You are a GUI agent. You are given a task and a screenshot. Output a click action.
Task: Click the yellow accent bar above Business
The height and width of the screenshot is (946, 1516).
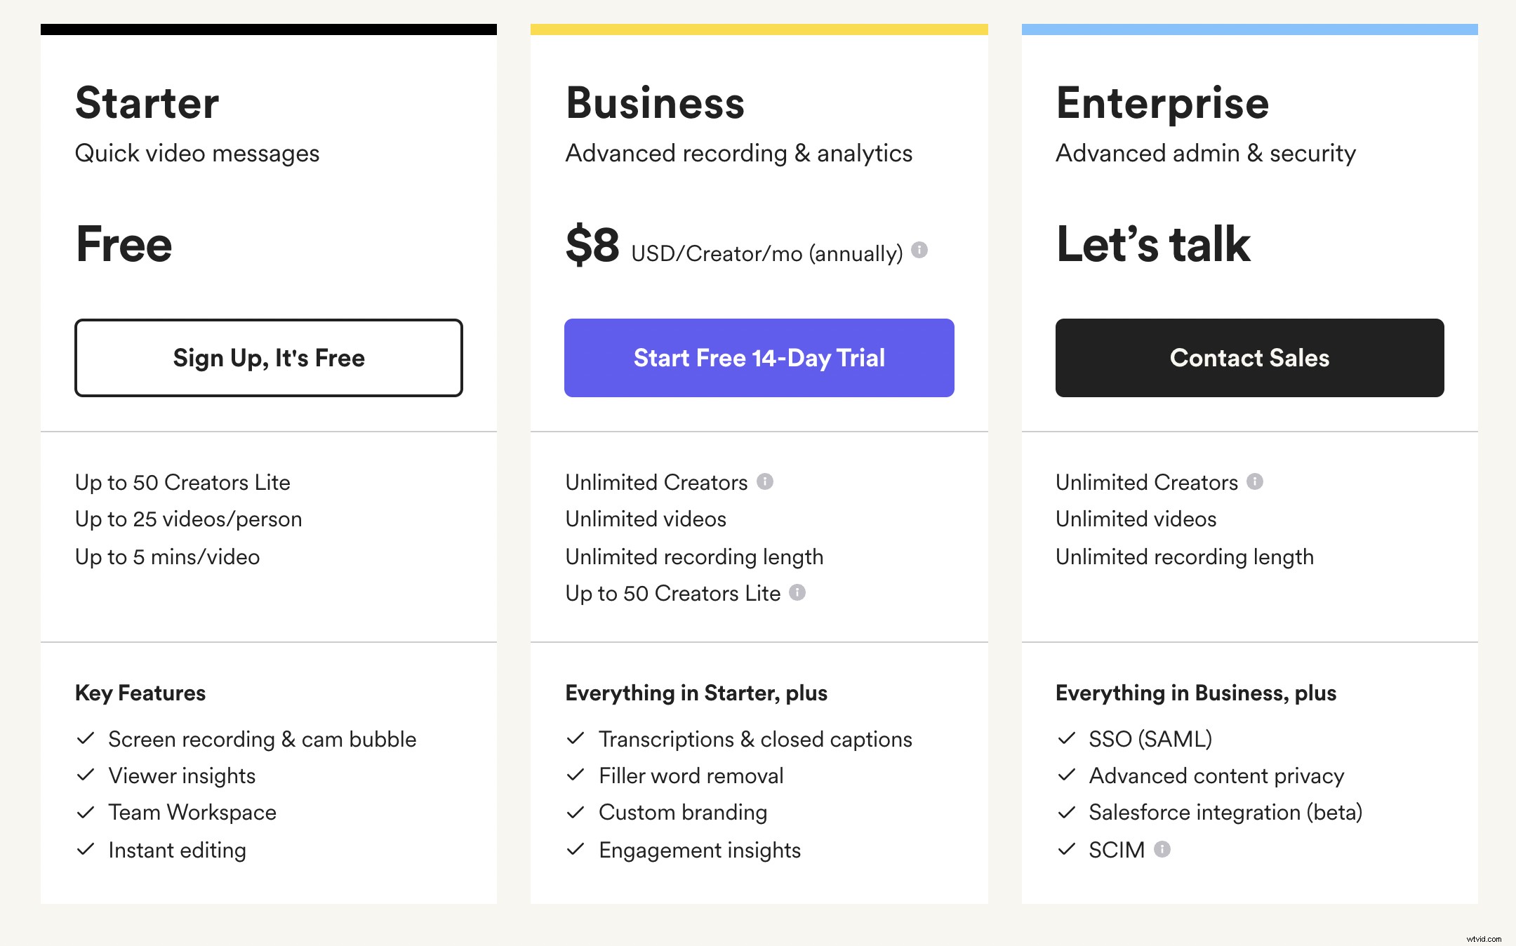coord(759,29)
